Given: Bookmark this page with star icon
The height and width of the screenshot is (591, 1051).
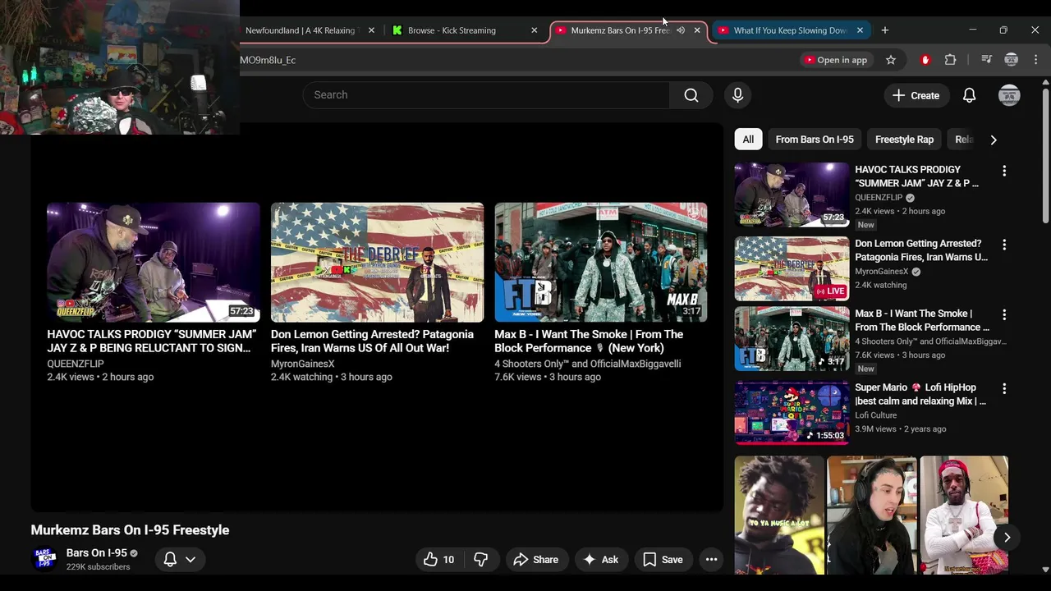Looking at the screenshot, I should pyautogui.click(x=890, y=60).
